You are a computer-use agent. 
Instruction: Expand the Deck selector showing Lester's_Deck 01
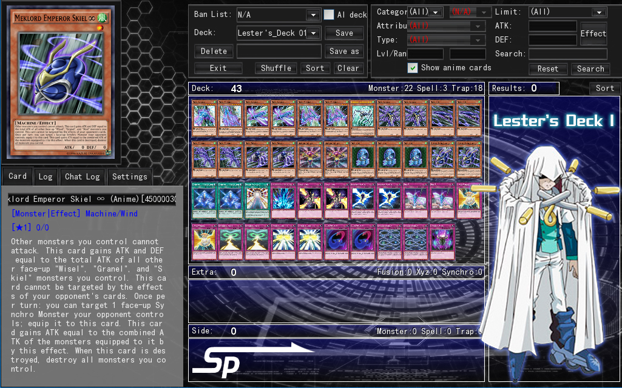[x=278, y=33]
